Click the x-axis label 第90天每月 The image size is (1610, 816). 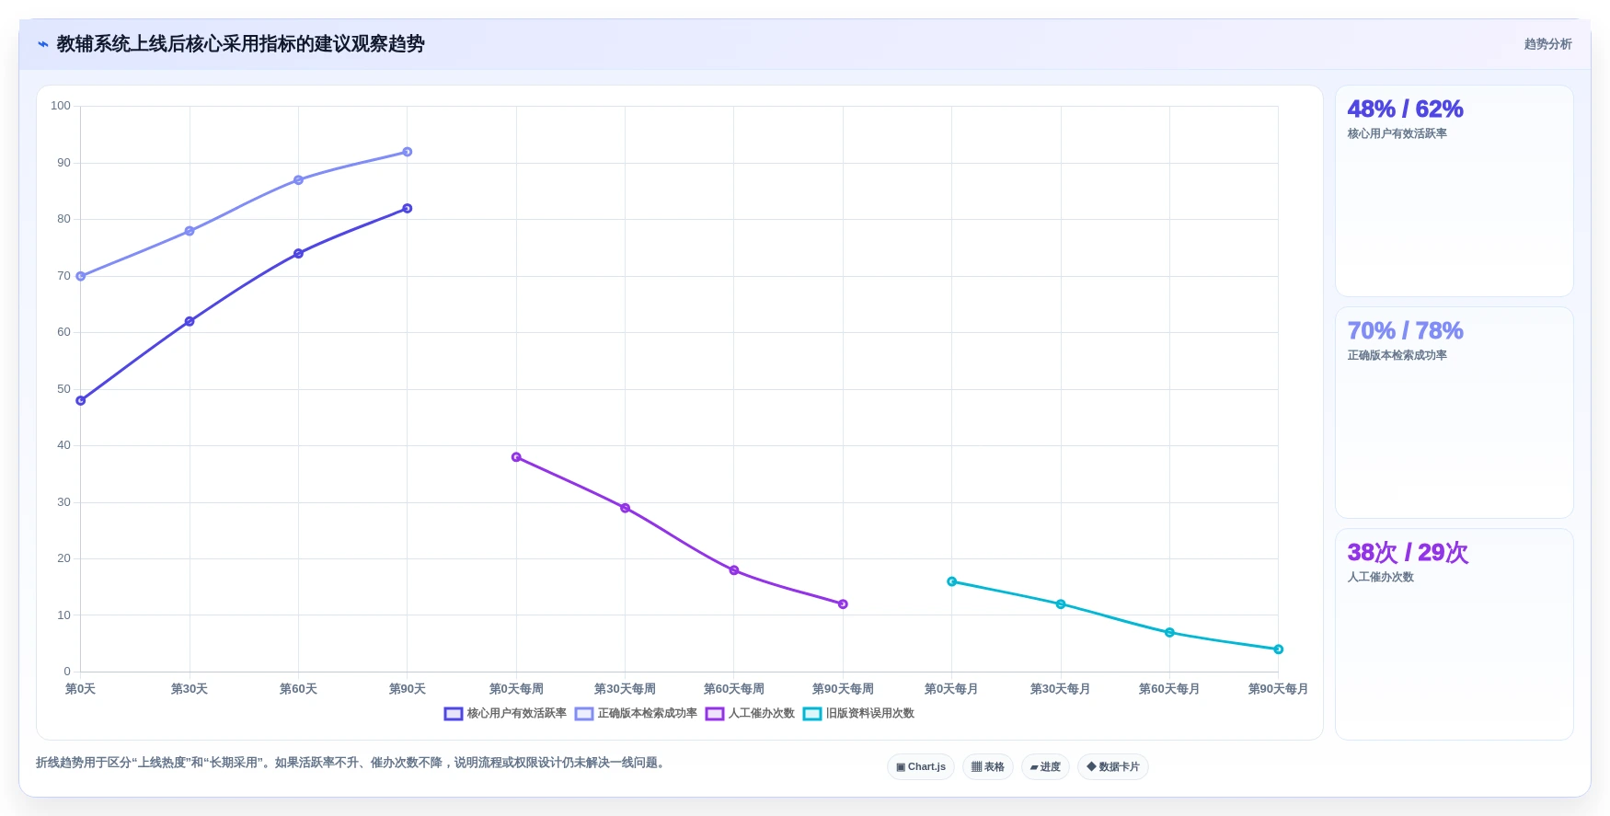coord(1278,689)
